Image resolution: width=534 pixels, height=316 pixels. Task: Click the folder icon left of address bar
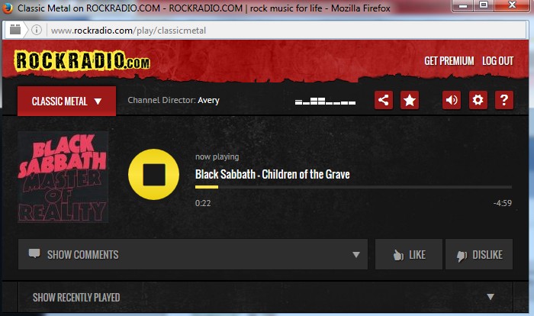(15, 30)
